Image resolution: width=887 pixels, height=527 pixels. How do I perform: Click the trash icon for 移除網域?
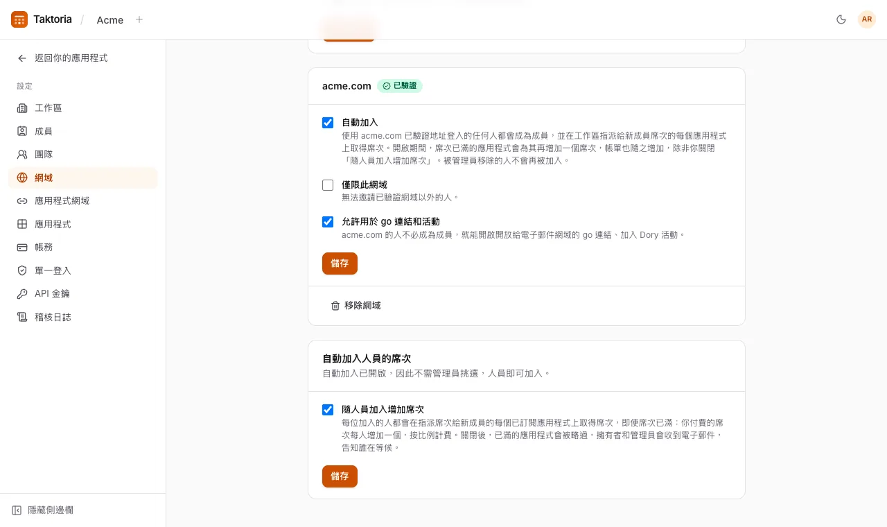[x=335, y=306]
